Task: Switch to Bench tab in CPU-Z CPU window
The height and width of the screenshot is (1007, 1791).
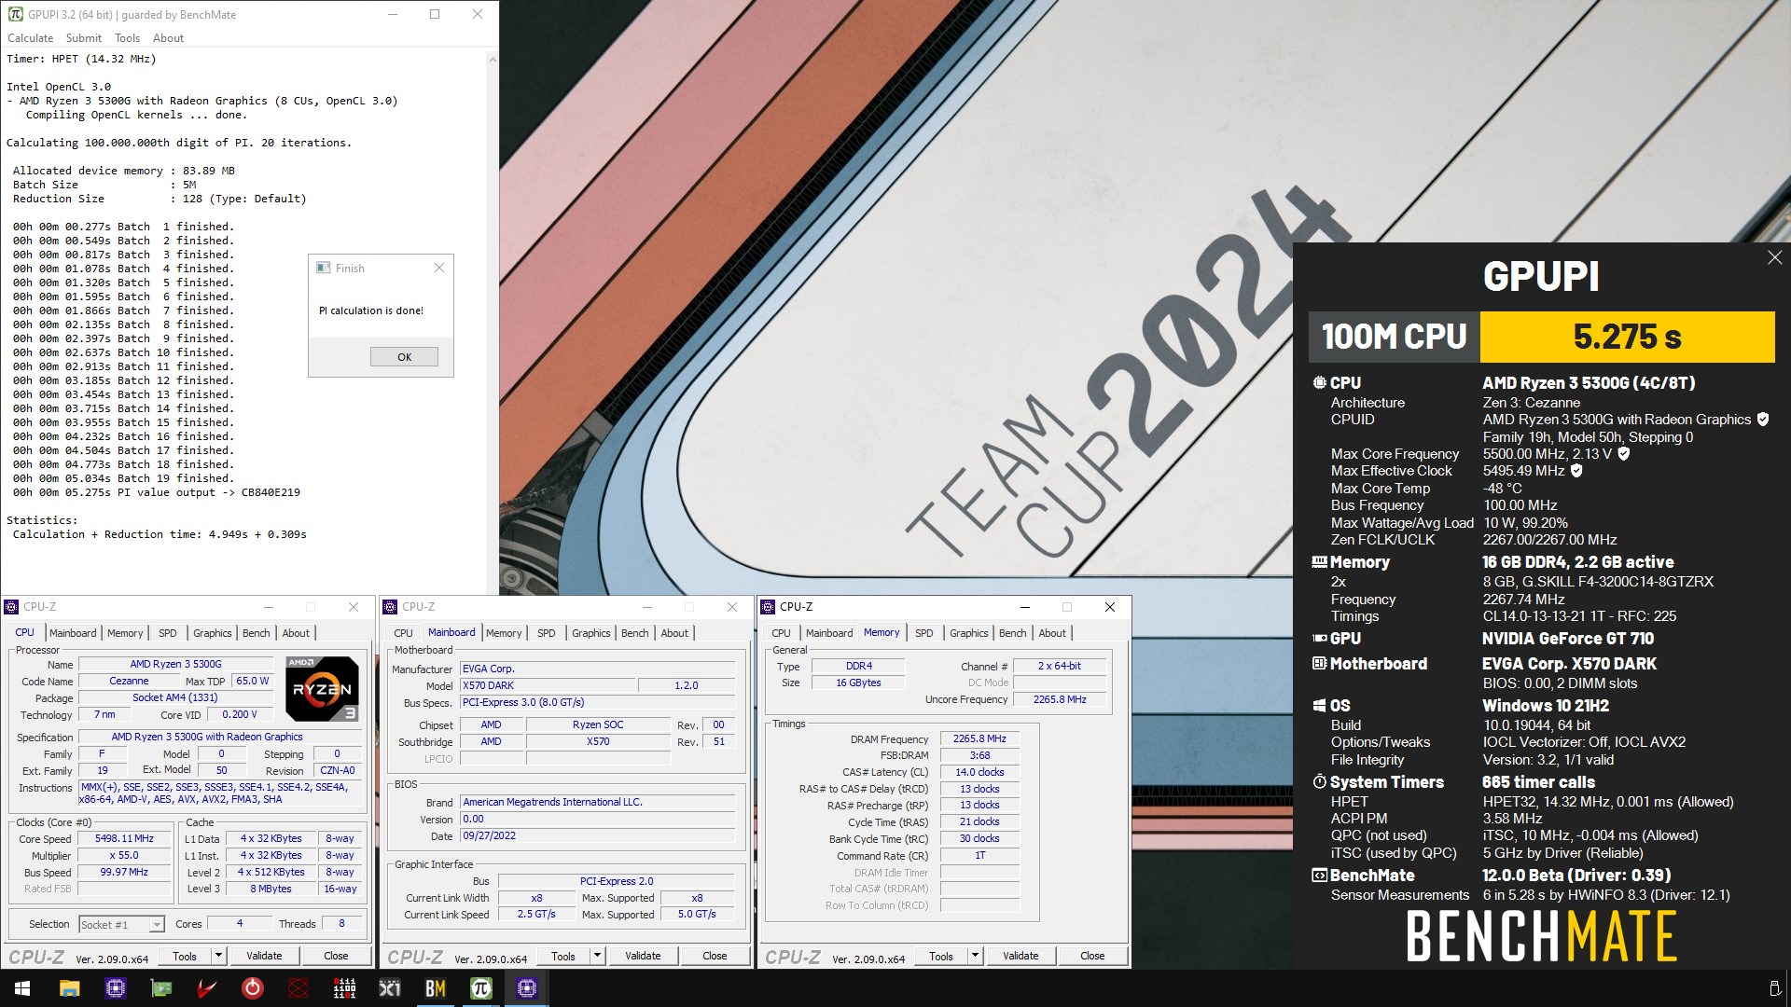Action: pyautogui.click(x=256, y=633)
